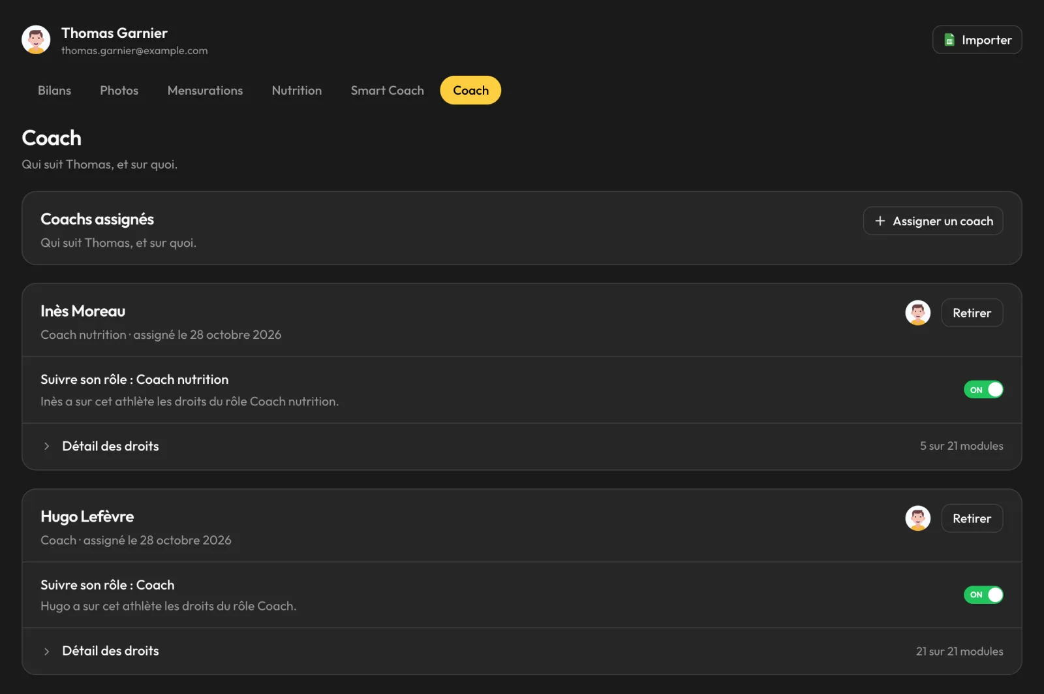Viewport: 1044px width, 694px height.
Task: Click 'Suivre son rôle : Coach nutrition' label
Action: coord(134,379)
